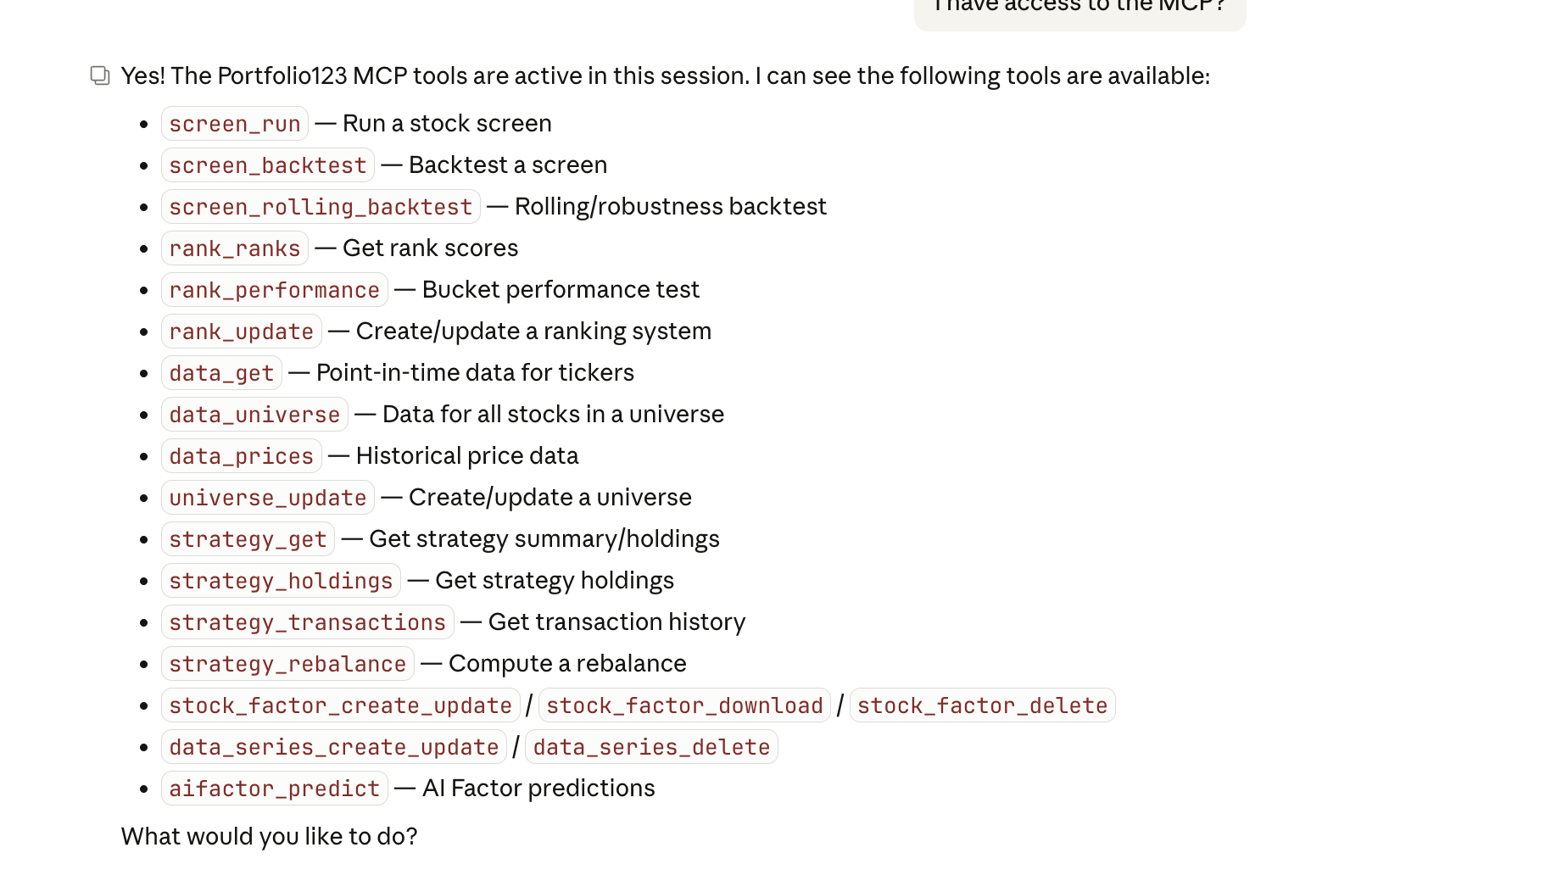Click the rank_ranks tool name
1562x892 pixels.
[x=235, y=248]
